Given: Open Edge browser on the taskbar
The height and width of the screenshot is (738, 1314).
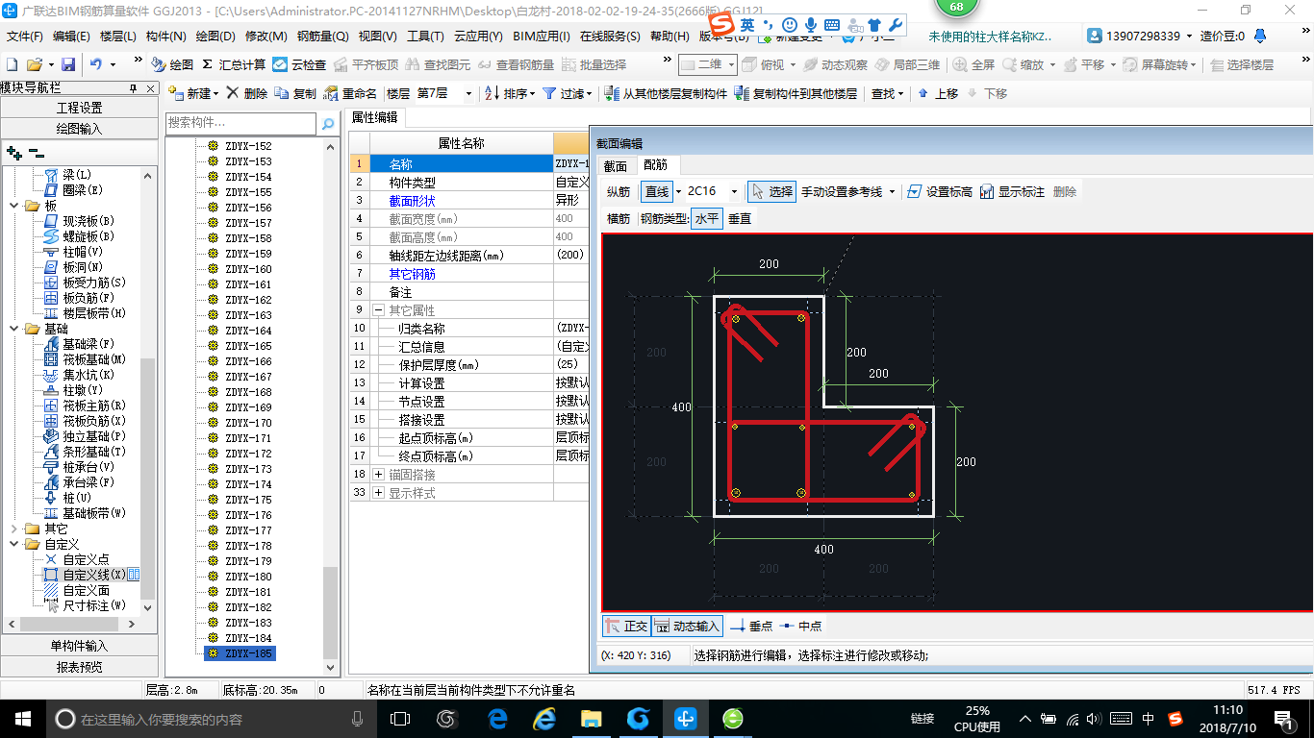Looking at the screenshot, I should tap(497, 718).
